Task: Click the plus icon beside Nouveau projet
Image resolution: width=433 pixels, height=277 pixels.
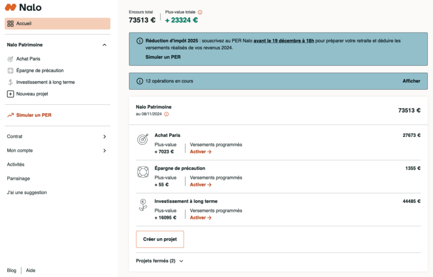Action: pyautogui.click(x=10, y=94)
